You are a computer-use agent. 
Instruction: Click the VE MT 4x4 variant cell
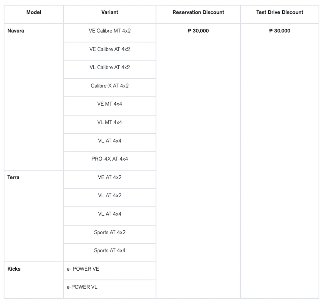click(110, 104)
